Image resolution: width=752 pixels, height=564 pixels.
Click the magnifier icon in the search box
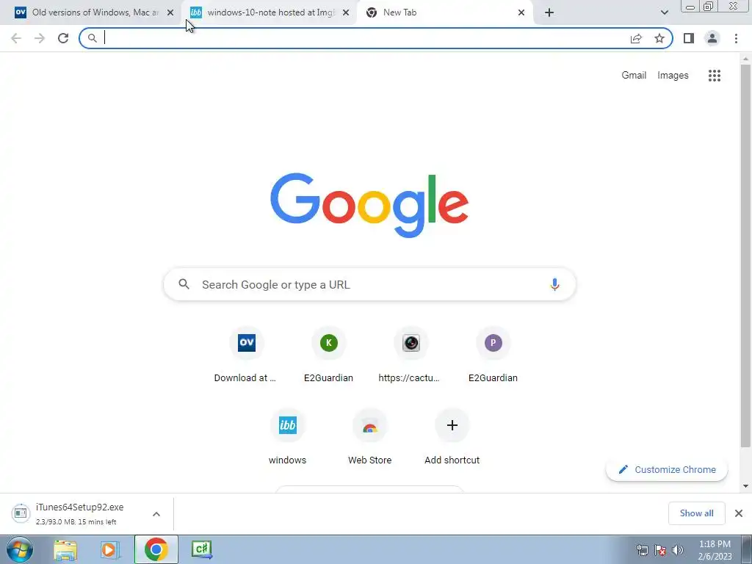184,284
